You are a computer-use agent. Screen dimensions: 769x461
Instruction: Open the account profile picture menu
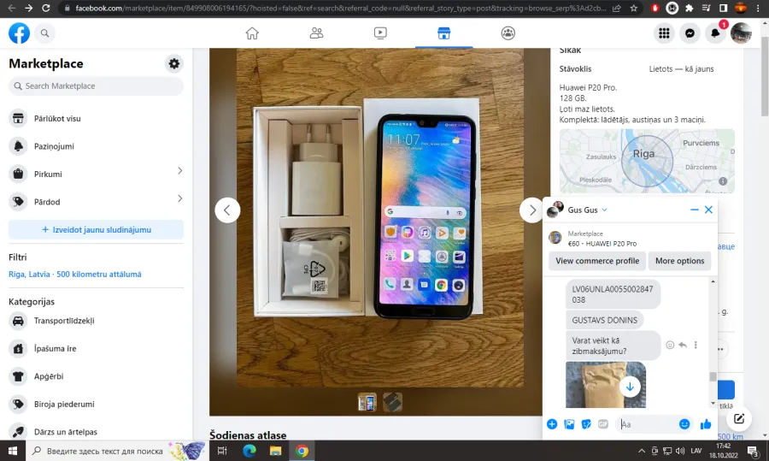[741, 33]
